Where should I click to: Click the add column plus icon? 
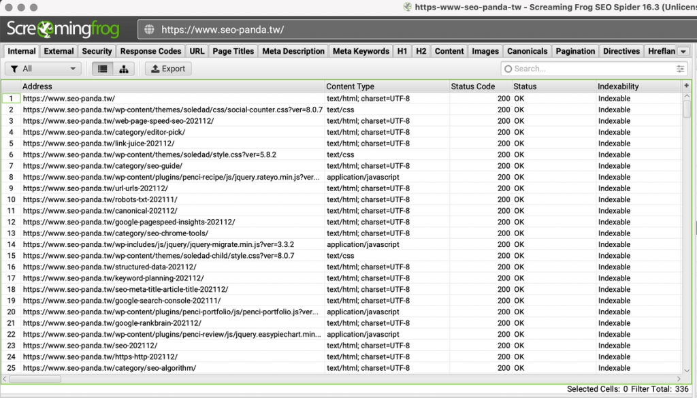[x=686, y=86]
